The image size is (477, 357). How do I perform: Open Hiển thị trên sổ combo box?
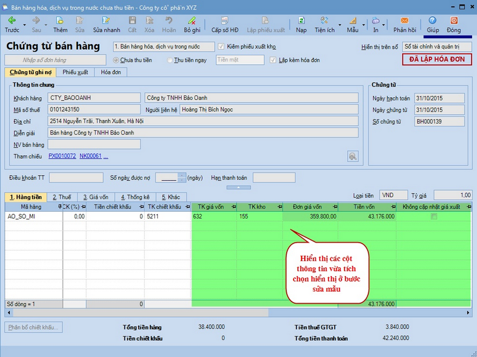437,47
